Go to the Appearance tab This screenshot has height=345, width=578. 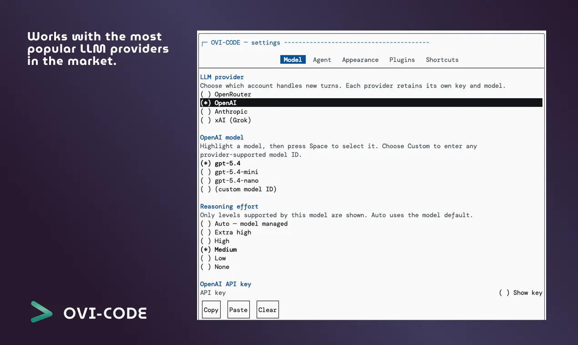(360, 59)
